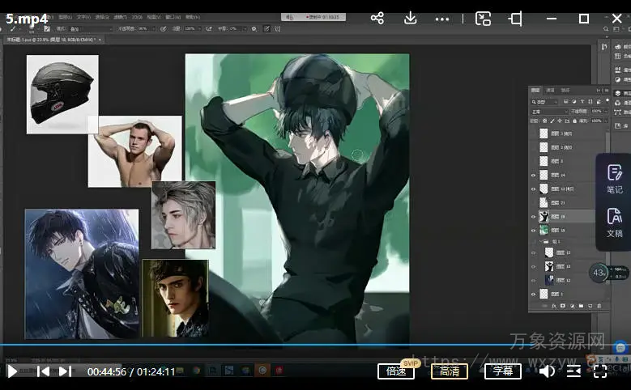Play the video
Screen dimensions: 631x390
12,371
